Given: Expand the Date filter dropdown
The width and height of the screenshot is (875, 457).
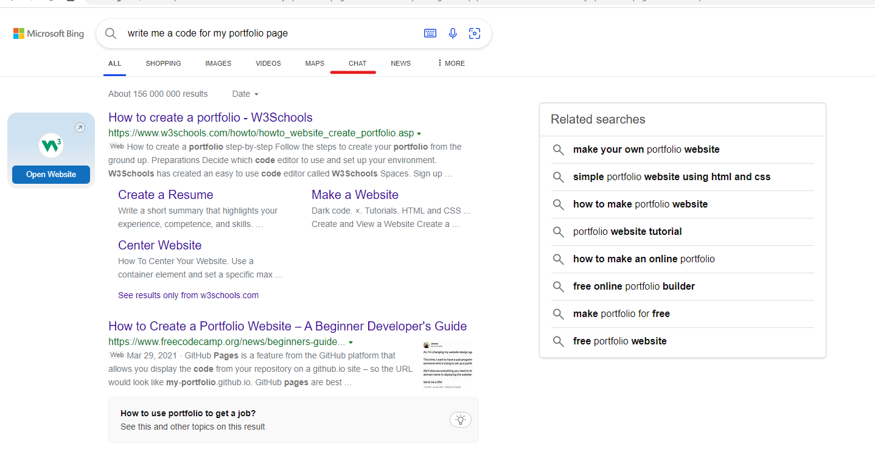Looking at the screenshot, I should pos(245,94).
